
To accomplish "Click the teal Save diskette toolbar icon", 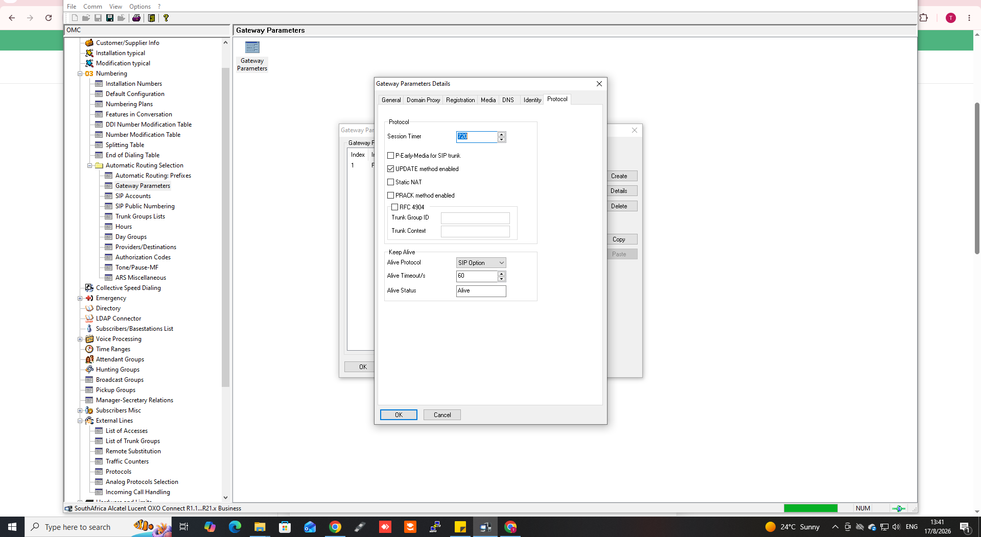I will pyautogui.click(x=110, y=18).
